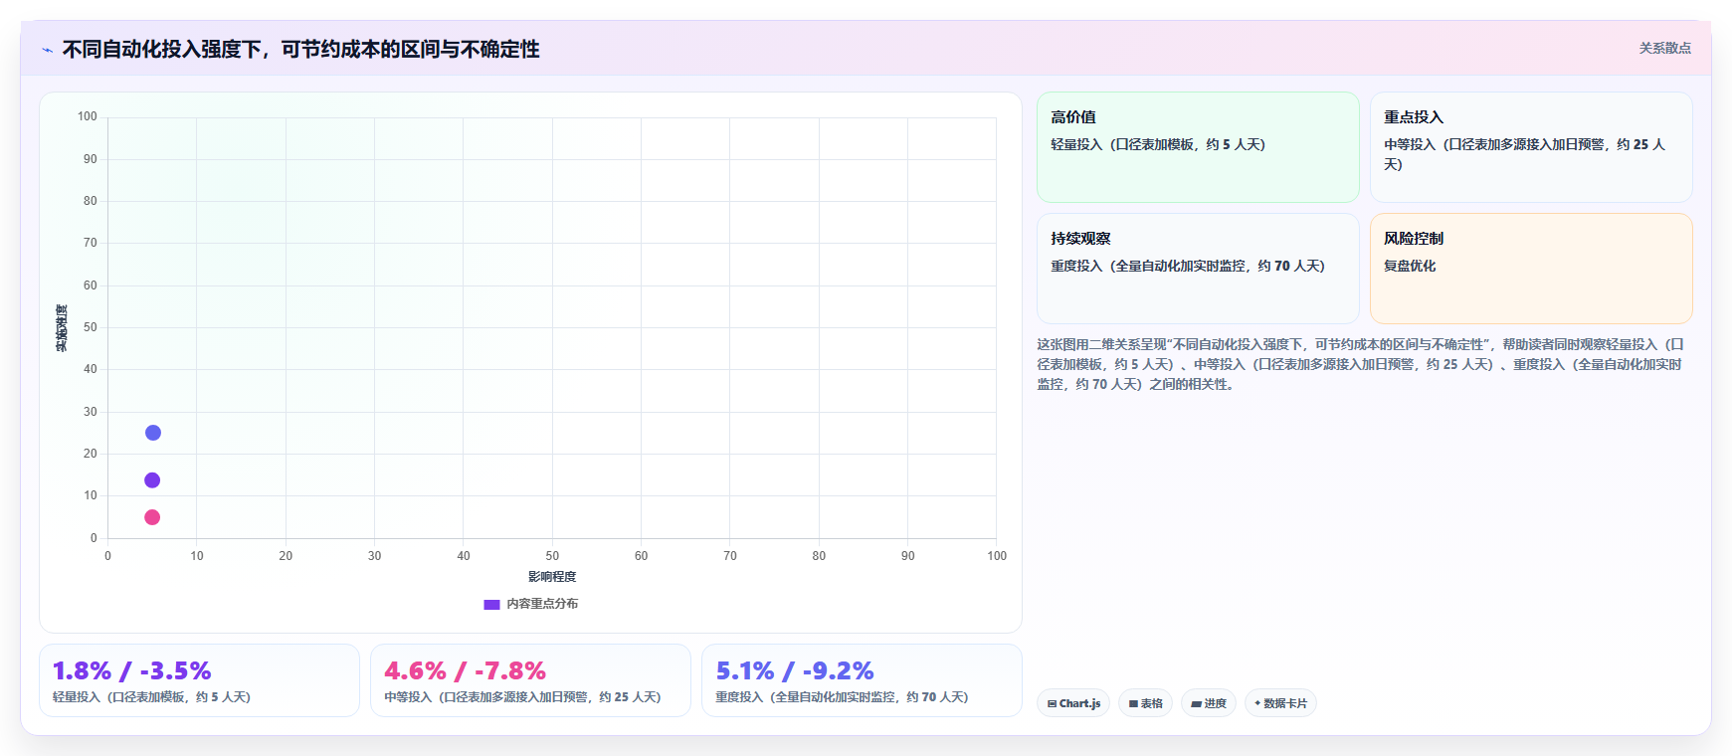Click the 1.8% / -3.5% metric card

pos(199,680)
